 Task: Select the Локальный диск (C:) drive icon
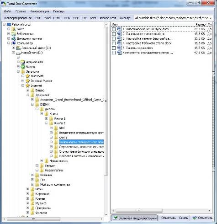coord(18,48)
